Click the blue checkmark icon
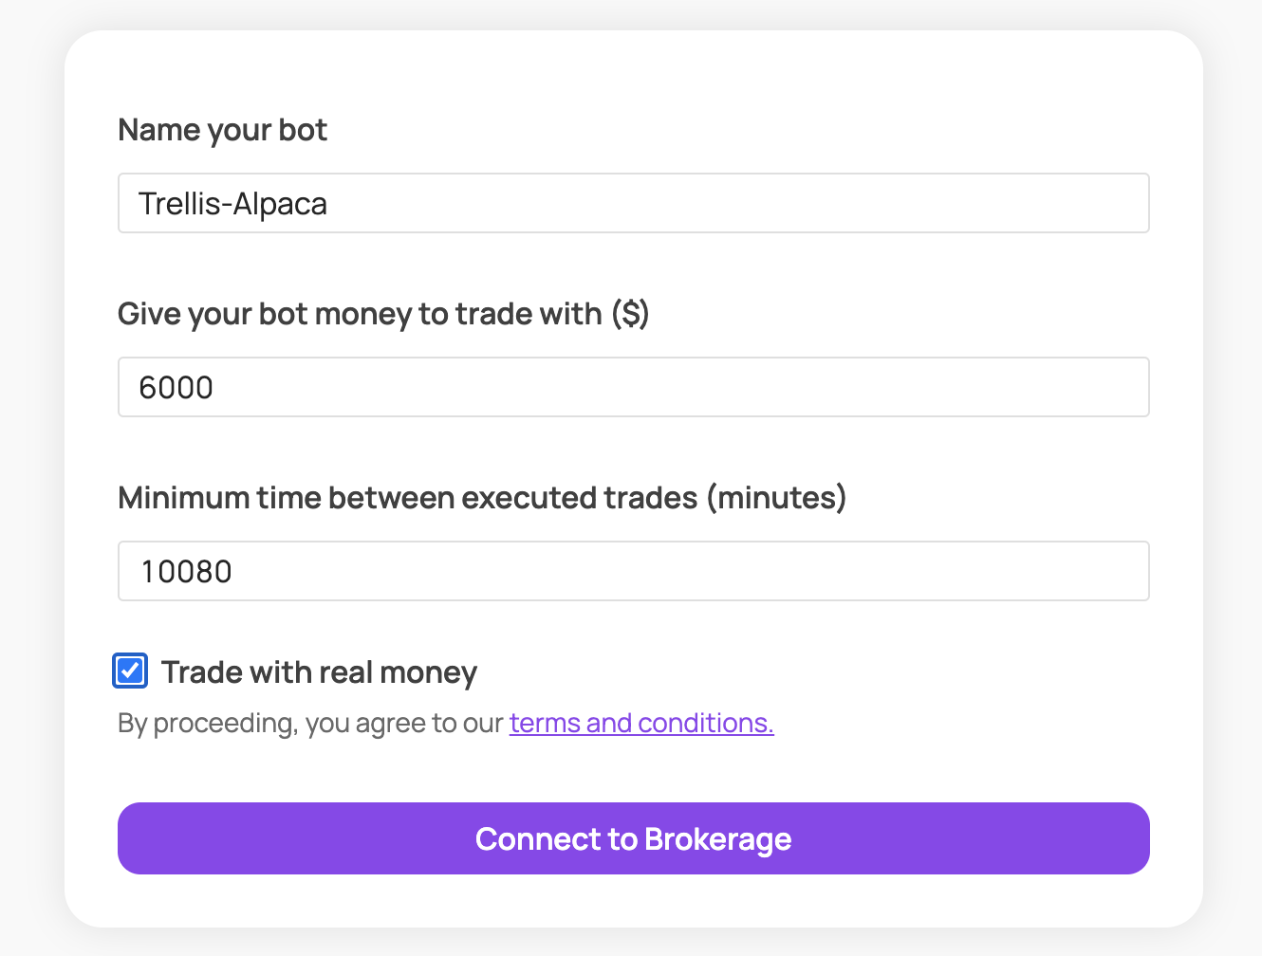This screenshot has height=956, width=1262. [130, 671]
